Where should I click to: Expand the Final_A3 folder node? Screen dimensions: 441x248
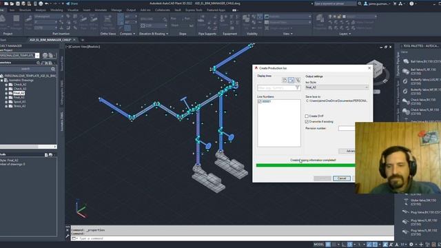tap(6, 98)
